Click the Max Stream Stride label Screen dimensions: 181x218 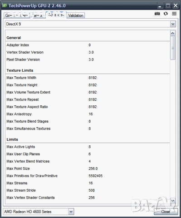coord(21,190)
